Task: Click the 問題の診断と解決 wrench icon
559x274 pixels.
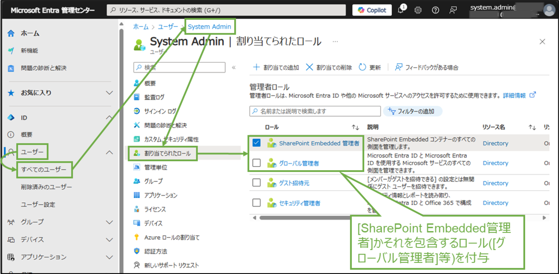Action: click(137, 125)
